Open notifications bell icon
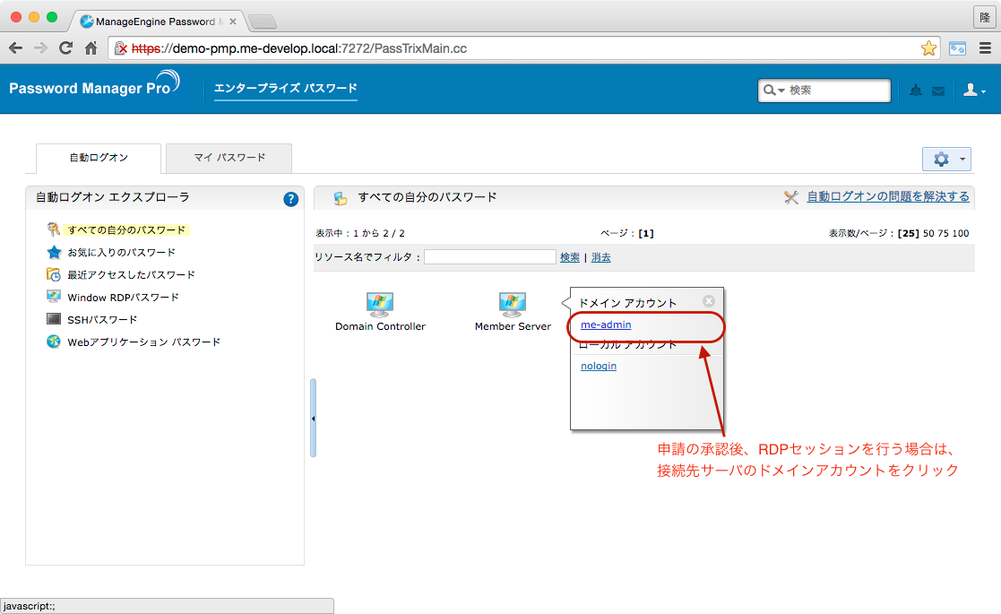The width and height of the screenshot is (1001, 614). pyautogui.click(x=916, y=91)
